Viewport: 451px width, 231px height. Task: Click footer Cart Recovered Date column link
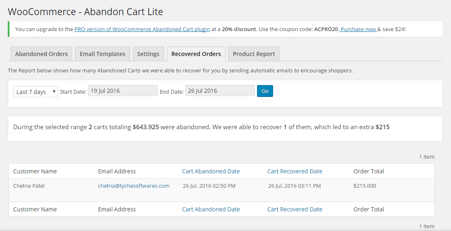click(294, 209)
